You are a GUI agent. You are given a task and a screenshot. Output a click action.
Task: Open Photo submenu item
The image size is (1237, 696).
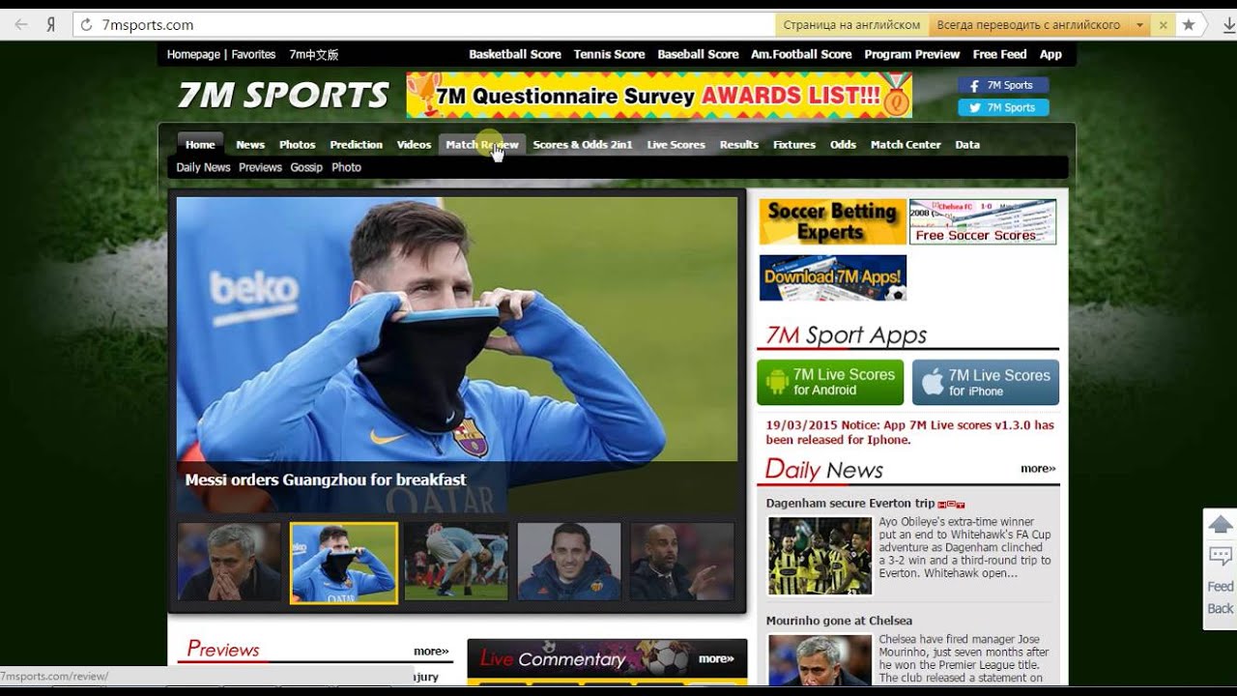(346, 167)
